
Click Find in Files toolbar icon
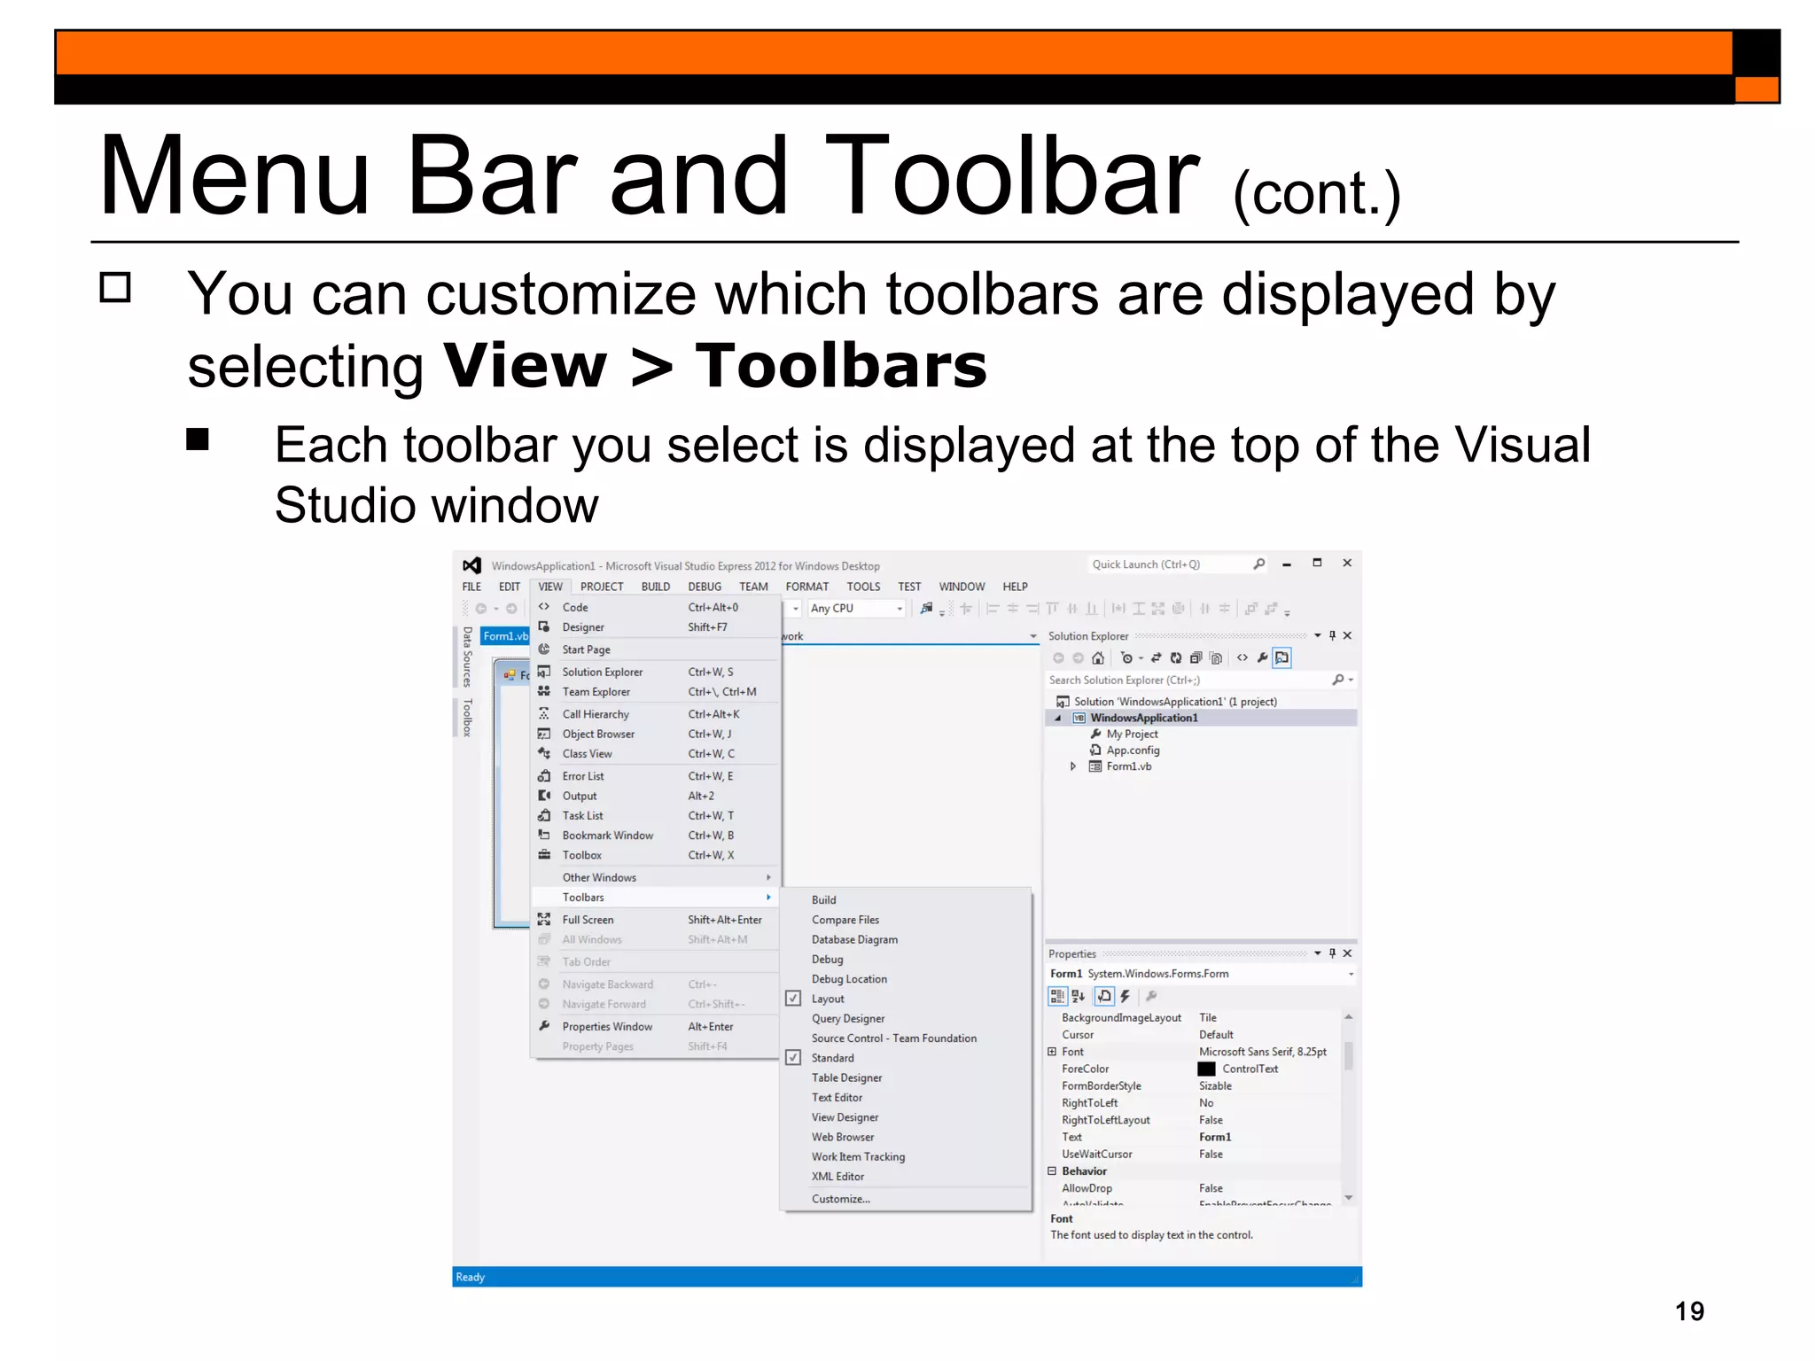coord(926,608)
